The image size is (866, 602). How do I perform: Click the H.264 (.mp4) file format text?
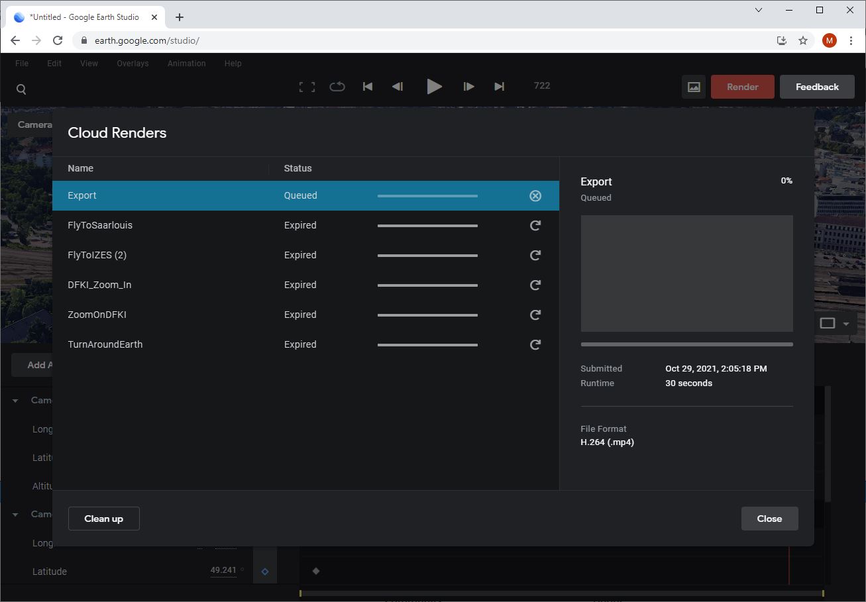pyautogui.click(x=608, y=442)
